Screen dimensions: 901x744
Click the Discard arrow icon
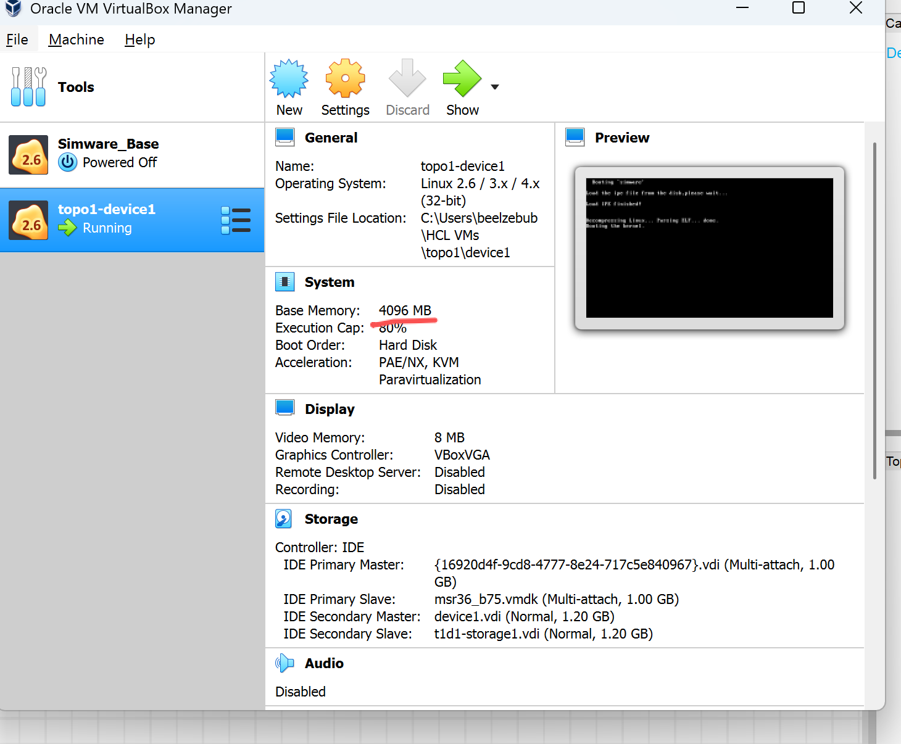tap(407, 79)
